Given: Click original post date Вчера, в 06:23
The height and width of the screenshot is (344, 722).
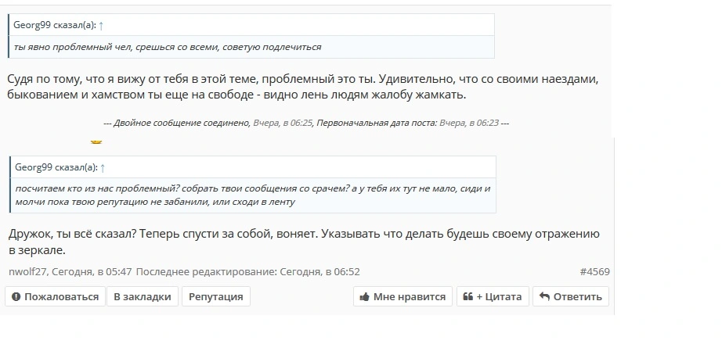Looking at the screenshot, I should point(469,124).
